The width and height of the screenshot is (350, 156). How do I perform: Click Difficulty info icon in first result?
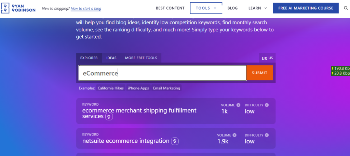coord(267,105)
